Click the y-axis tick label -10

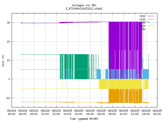click(8, 98)
